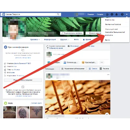Click Событие из жизни flag link
Screen dimensions: 130x130
[x=55, y=48]
